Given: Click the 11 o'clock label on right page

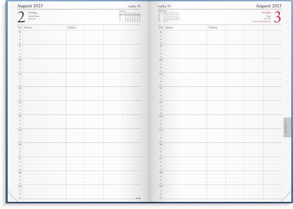Looking at the screenshot, I should [x=161, y=74].
